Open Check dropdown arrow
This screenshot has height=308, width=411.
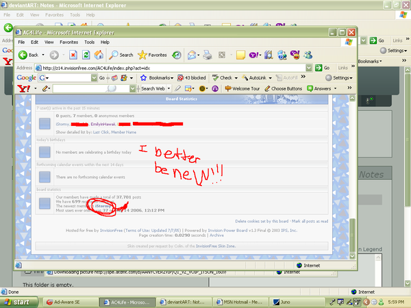[236, 78]
